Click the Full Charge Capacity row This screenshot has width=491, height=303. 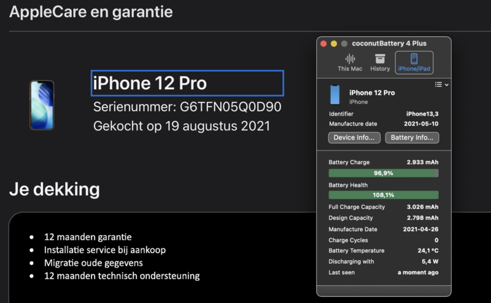click(x=384, y=207)
